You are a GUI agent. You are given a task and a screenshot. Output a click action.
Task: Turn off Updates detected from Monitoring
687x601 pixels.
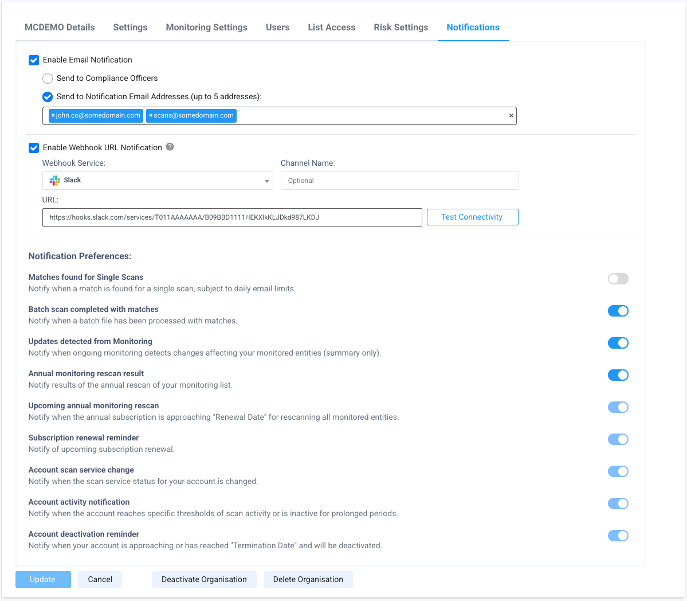618,343
